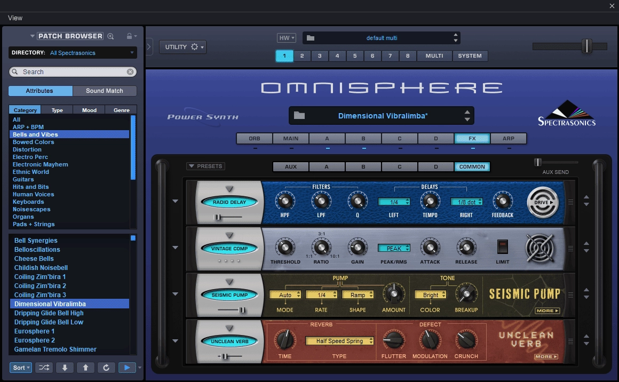
Task: Open the SYSTEM page button
Action: (470, 55)
